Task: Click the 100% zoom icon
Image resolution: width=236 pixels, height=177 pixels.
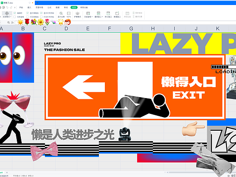Action: click(69, 13)
